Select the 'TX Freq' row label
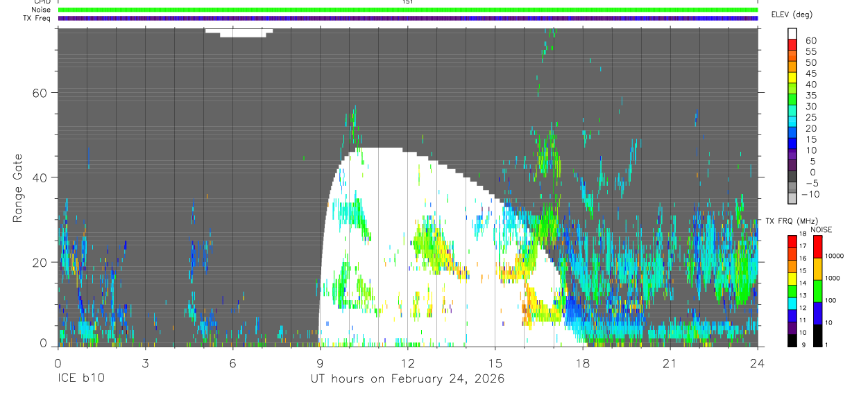852x393 pixels. (37, 19)
